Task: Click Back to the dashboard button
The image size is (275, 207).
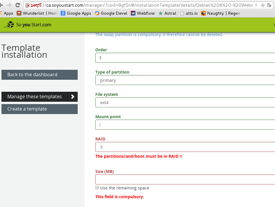Action: pos(40,75)
